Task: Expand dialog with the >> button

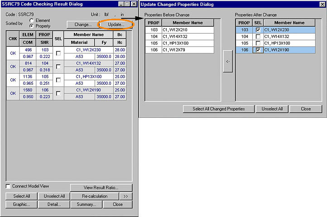Action: tap(126, 196)
